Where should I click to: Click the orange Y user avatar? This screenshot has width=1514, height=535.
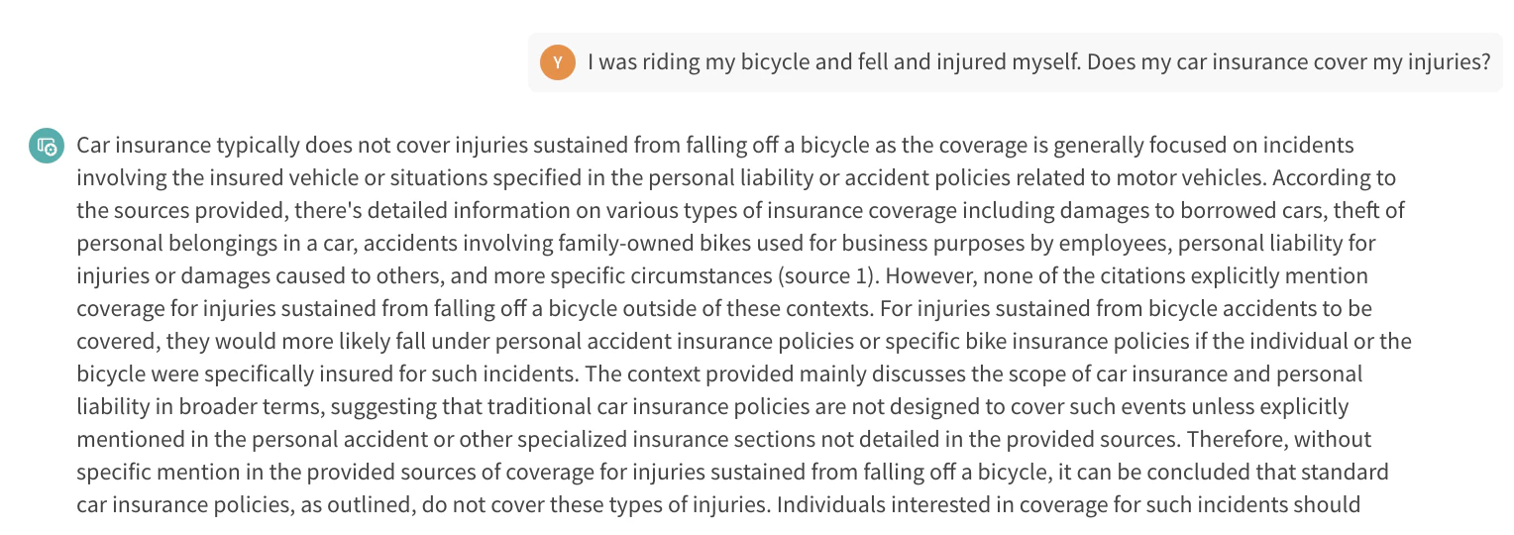click(x=558, y=62)
